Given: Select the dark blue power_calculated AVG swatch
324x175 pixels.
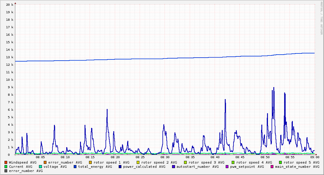Looking at the screenshot, I should [x=120, y=167].
